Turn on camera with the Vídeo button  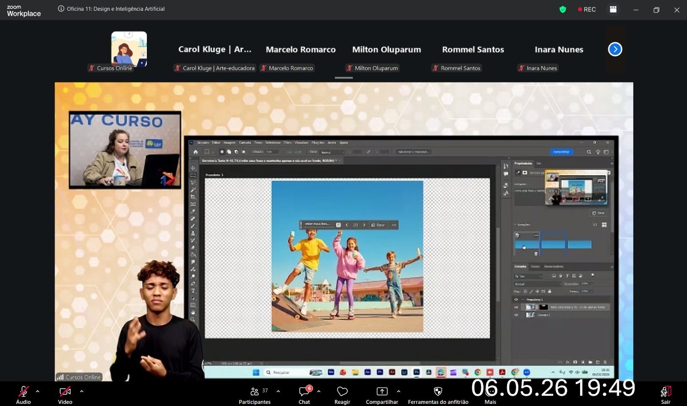pos(65,394)
